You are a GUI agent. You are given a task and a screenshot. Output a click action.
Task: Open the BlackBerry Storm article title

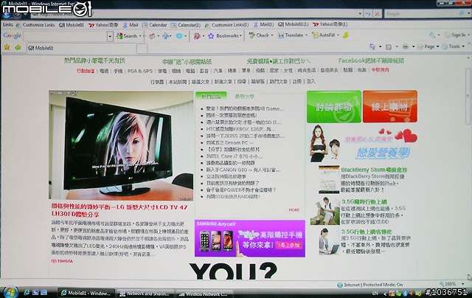(374, 170)
